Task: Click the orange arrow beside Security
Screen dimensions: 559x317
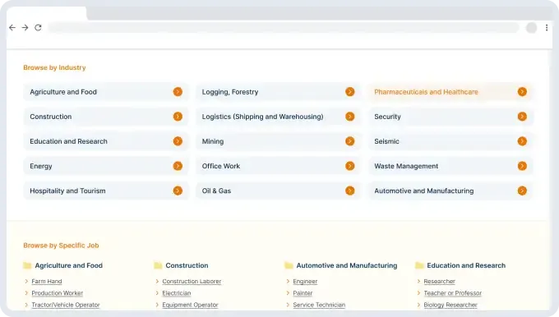Action: [x=522, y=117]
